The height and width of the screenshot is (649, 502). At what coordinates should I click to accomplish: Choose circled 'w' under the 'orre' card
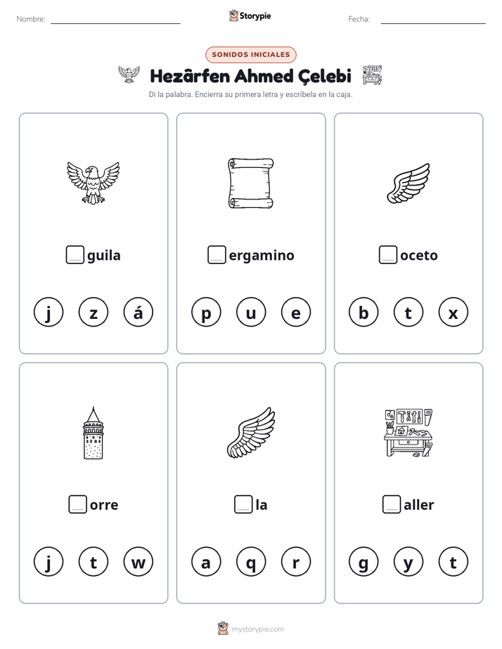pyautogui.click(x=139, y=562)
